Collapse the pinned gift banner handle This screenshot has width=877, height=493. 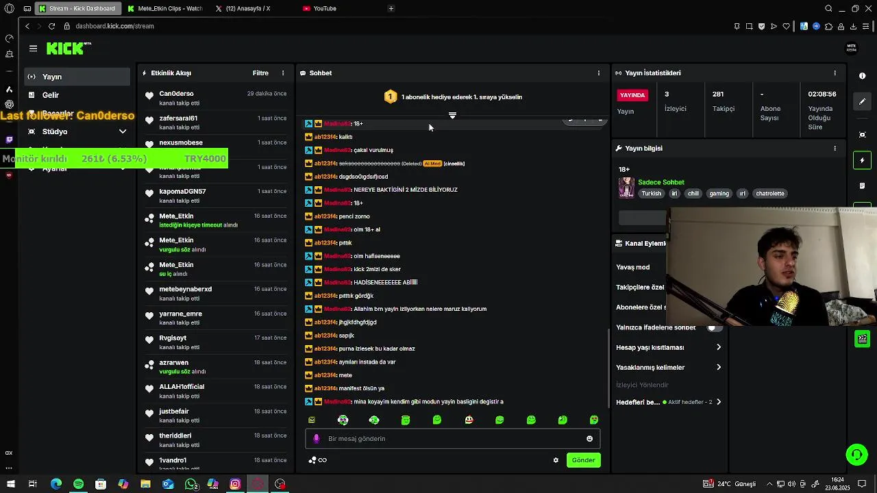pos(452,115)
